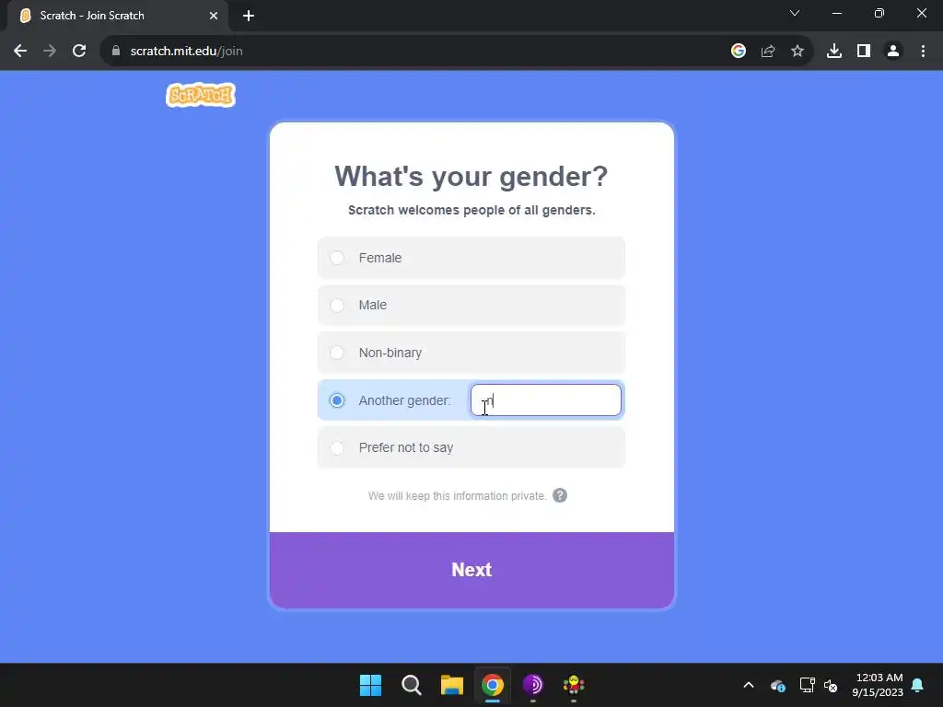Click the Another gender text field
Viewport: 943px width, 707px height.
point(545,400)
